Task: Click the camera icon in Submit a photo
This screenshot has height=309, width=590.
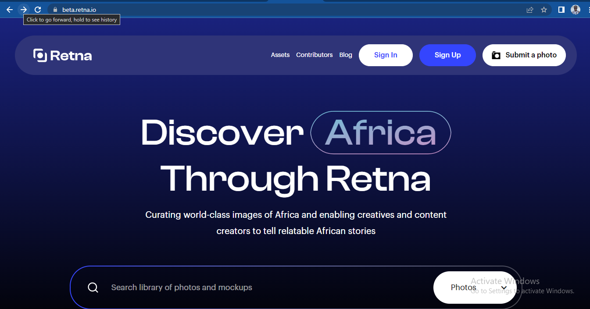Action: [x=496, y=55]
